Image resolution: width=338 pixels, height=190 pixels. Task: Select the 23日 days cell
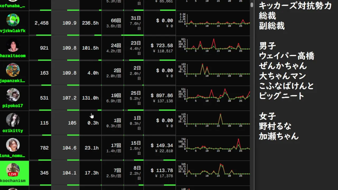tap(134, 48)
